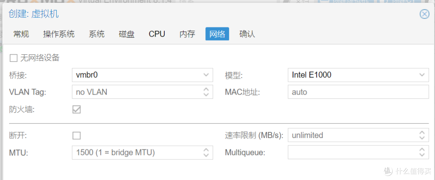The width and height of the screenshot is (435, 180).
Task: Toggle the 防火墙 checkbox
Action: pos(77,110)
